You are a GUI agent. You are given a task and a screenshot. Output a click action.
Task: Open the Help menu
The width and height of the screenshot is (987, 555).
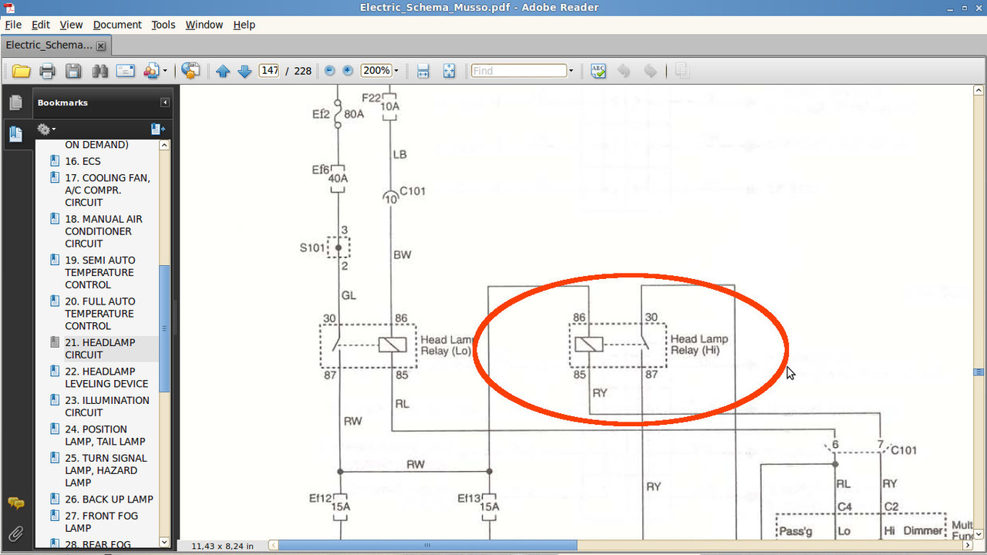[244, 25]
